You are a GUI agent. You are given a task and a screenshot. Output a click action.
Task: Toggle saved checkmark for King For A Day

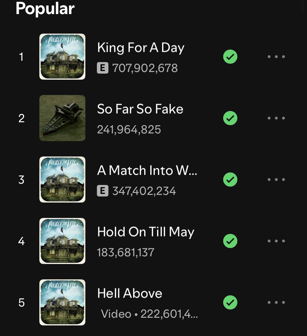point(230,57)
